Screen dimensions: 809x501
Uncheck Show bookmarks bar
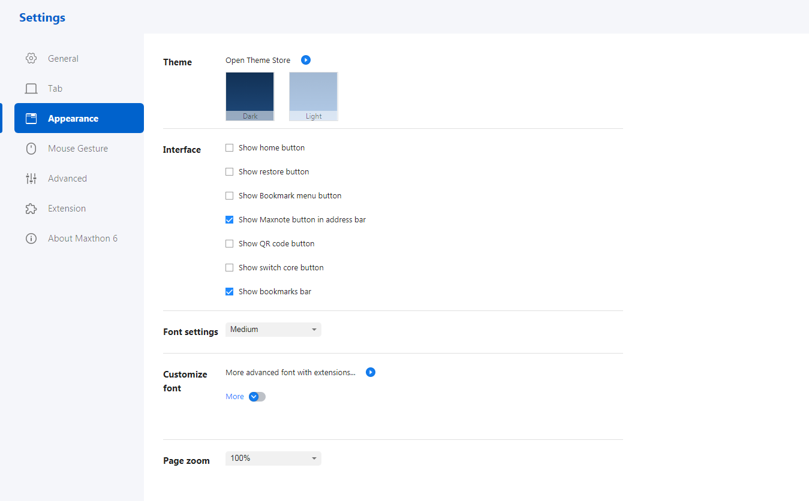(229, 291)
